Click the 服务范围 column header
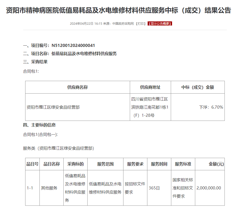This screenshot has width=239, height=207. [105, 164]
